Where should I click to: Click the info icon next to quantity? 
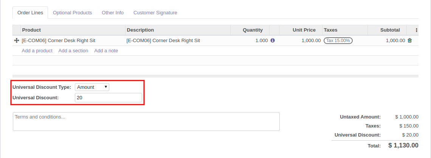coord(273,41)
